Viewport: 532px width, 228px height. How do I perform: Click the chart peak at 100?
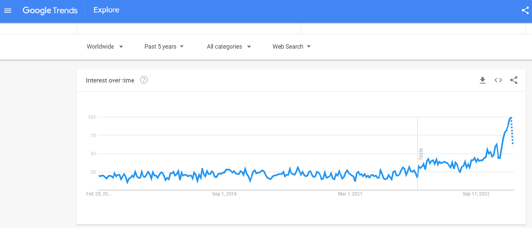pos(511,117)
